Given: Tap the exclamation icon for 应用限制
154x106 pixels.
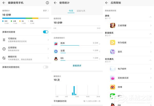Looking at the screenshot, I should (x=4, y=49).
